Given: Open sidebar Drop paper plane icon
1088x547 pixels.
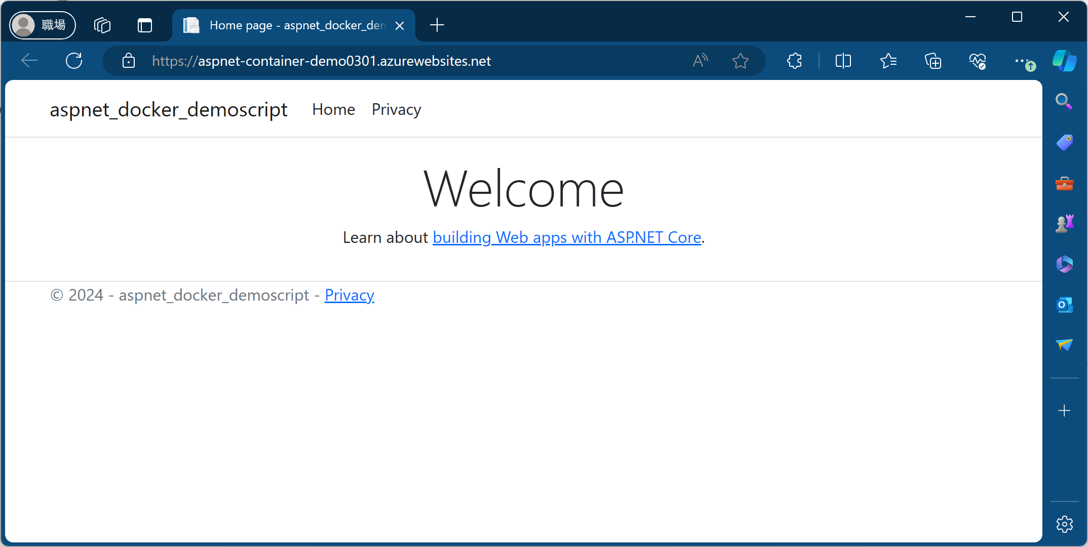Looking at the screenshot, I should [1064, 345].
